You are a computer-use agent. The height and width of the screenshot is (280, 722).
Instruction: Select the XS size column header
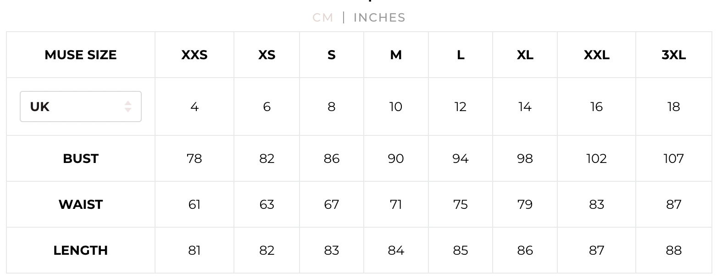pyautogui.click(x=267, y=55)
